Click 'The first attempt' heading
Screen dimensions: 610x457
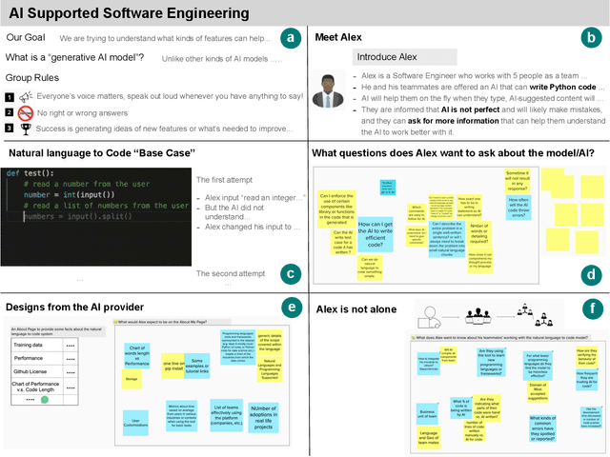point(225,180)
